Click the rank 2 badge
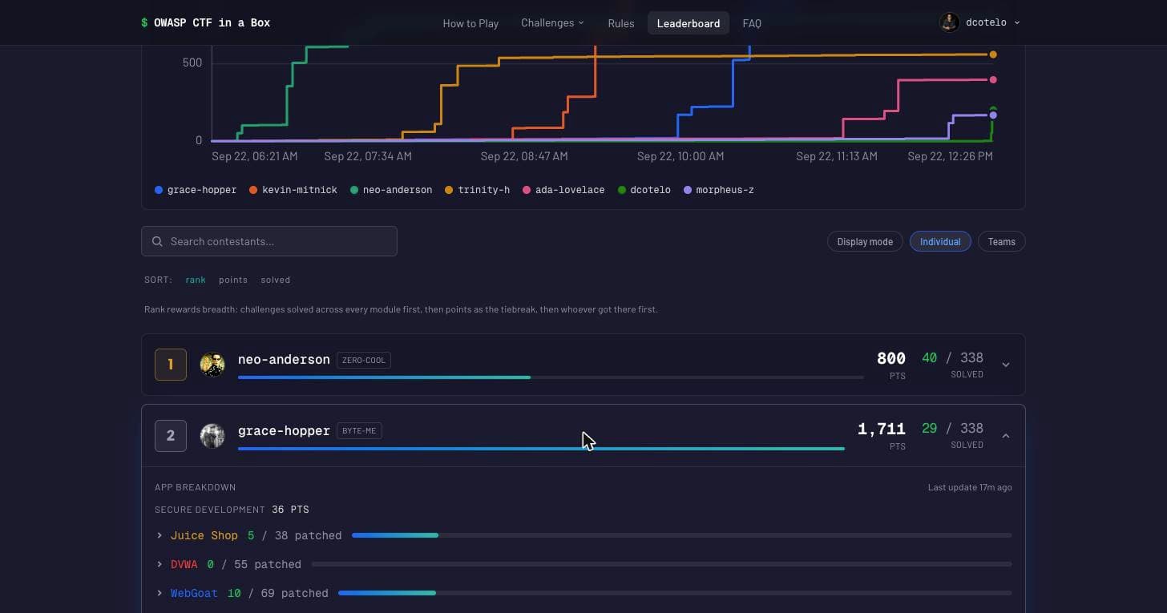 171,436
